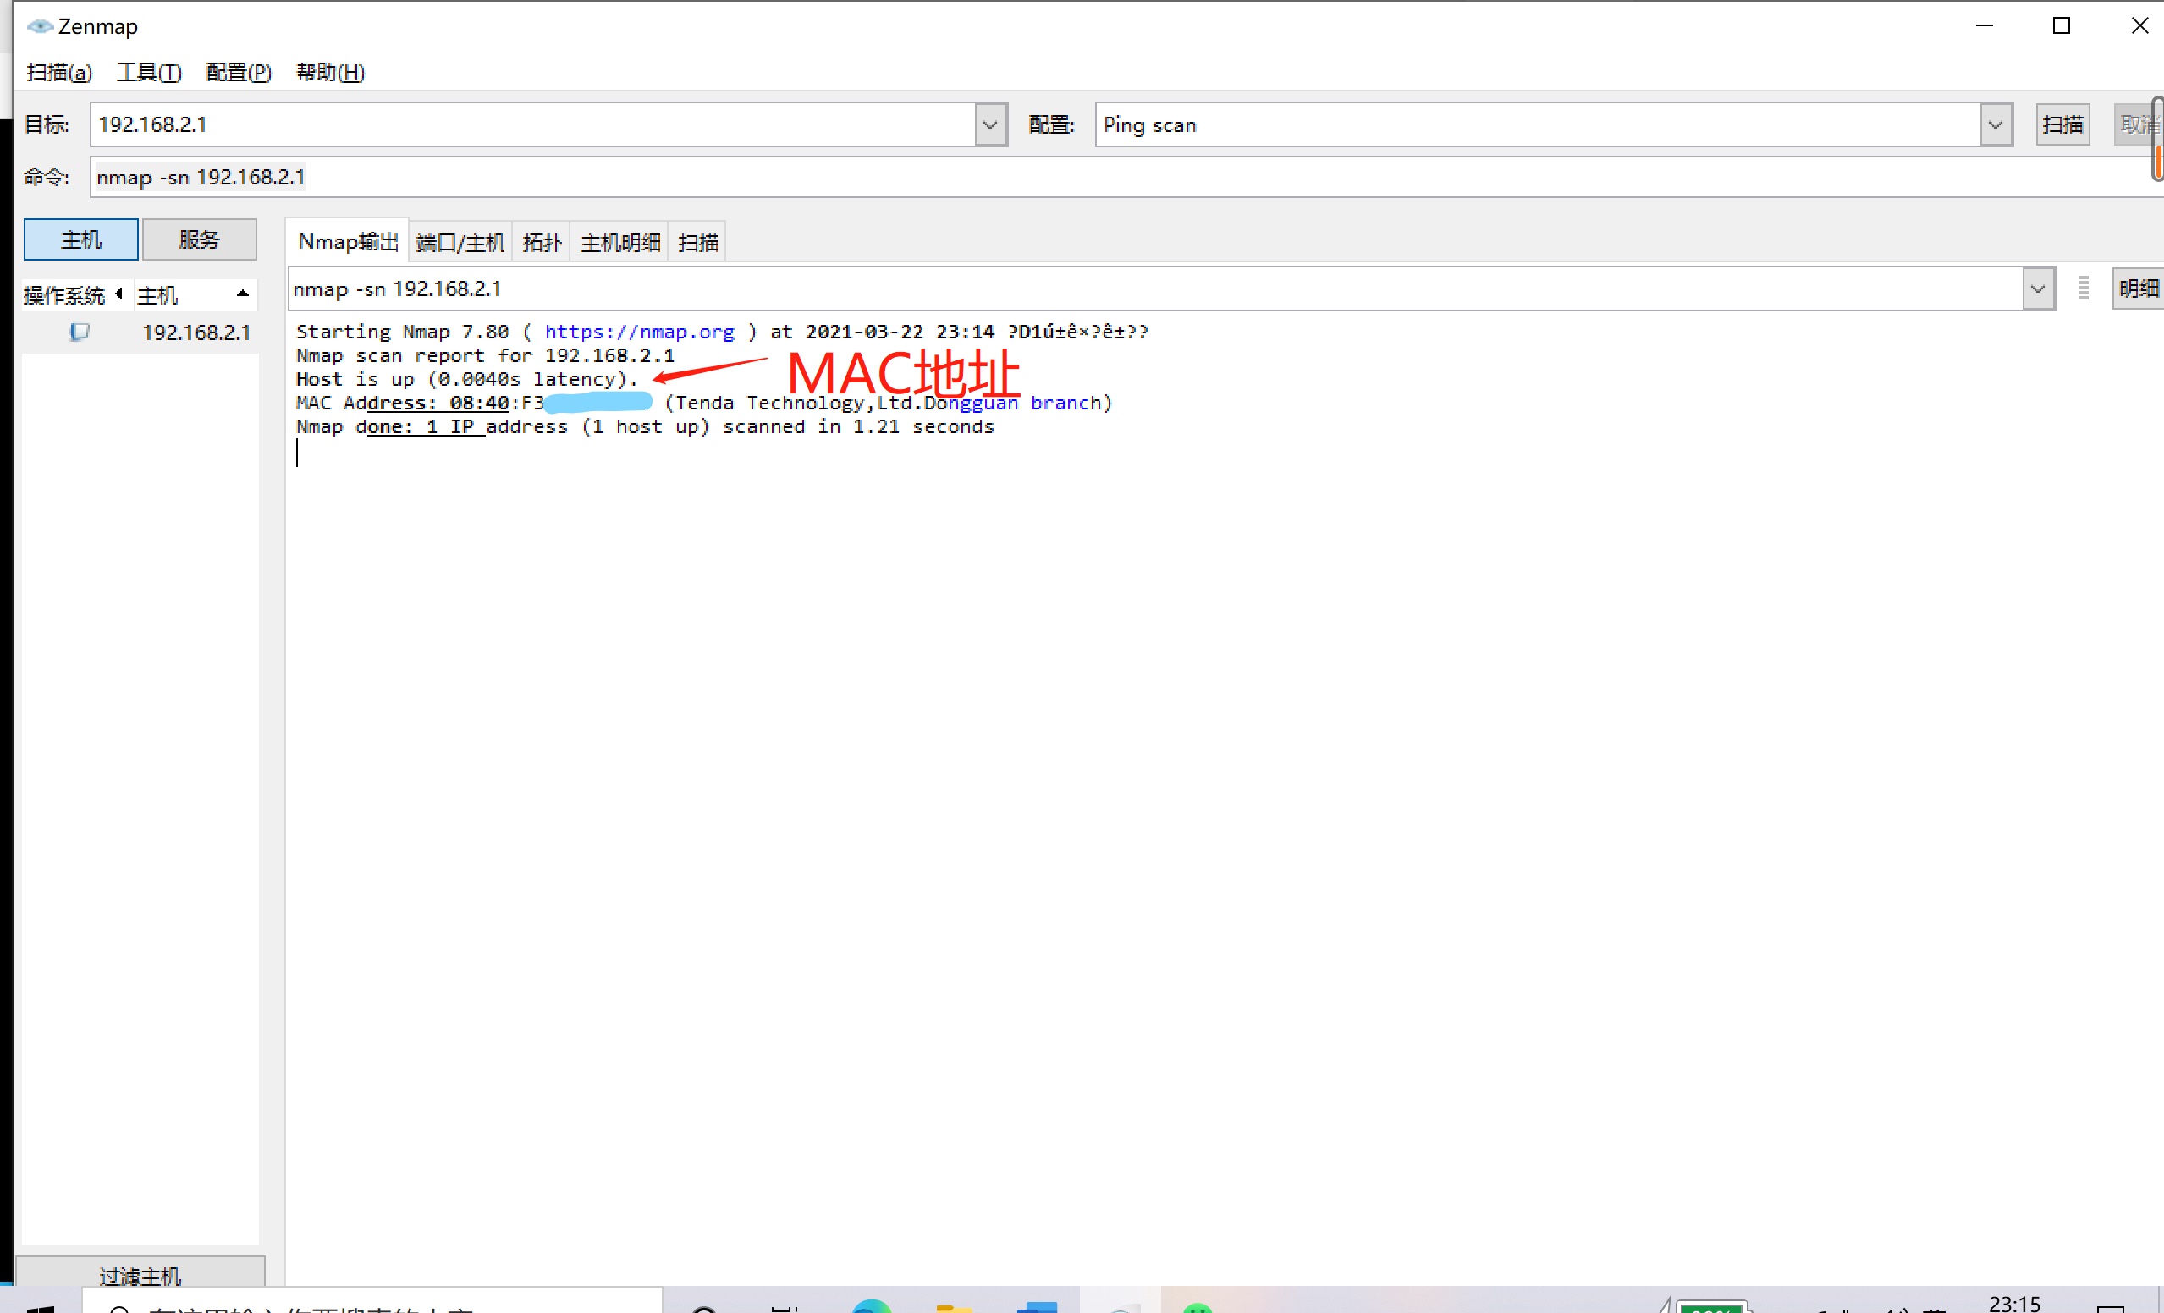Minimize the Zenmap window

1984,26
